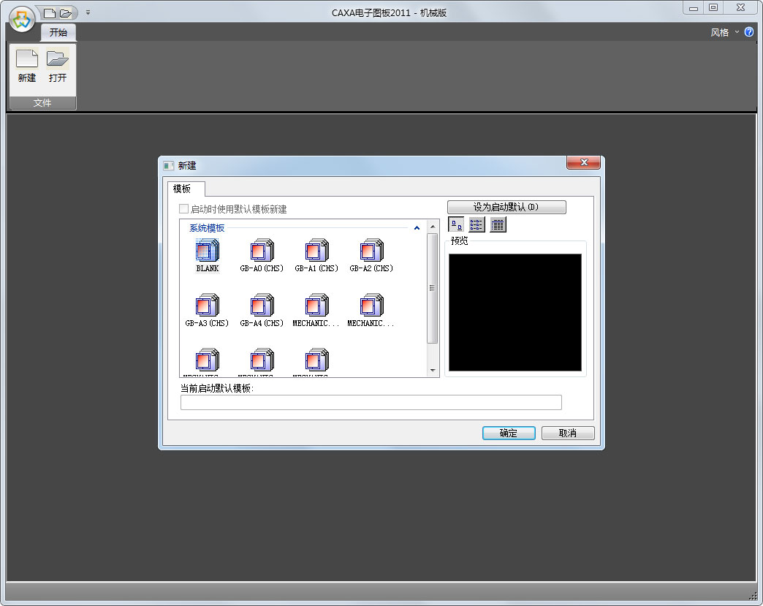
Task: Click the quick-access New document icon
Action: [x=50, y=13]
